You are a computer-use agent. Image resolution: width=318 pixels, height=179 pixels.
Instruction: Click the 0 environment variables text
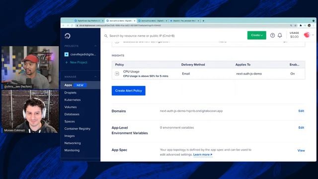pos(177,128)
